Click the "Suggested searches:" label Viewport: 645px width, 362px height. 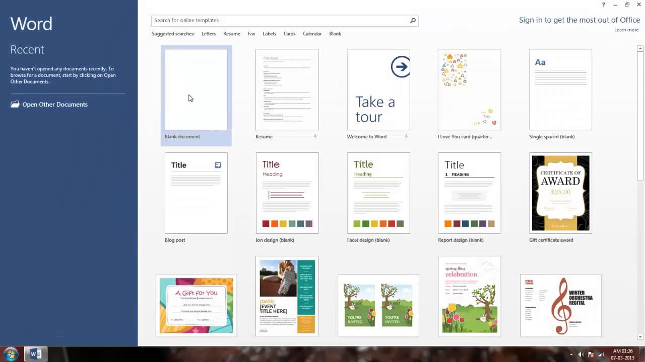(173, 34)
